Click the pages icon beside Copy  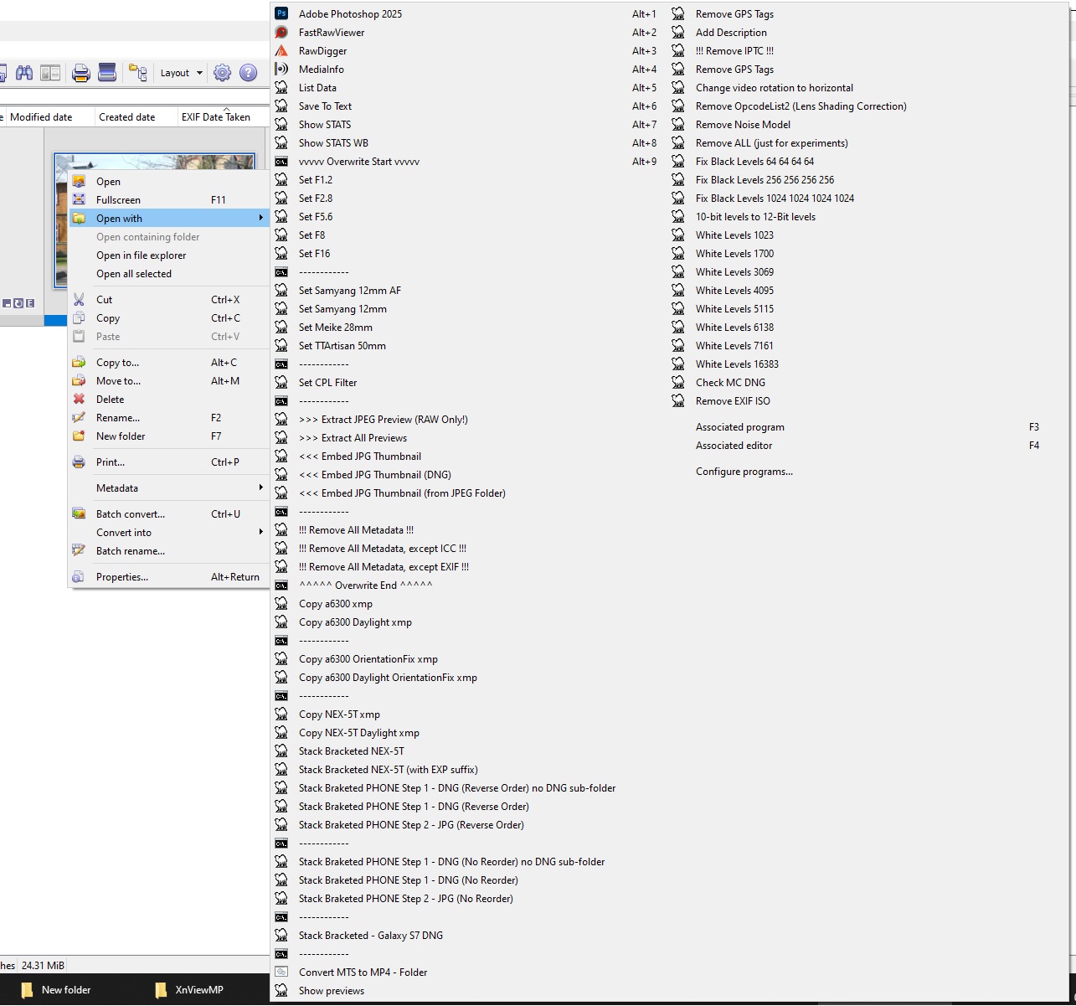[x=79, y=317]
